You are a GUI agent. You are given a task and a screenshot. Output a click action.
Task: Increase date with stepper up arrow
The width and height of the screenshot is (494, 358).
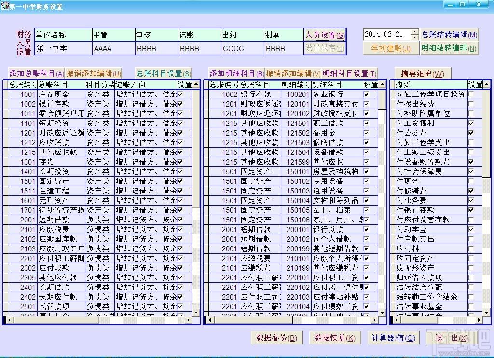[x=414, y=32]
